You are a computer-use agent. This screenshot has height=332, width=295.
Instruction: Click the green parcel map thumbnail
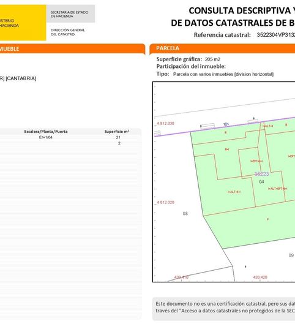pyautogui.click(x=223, y=182)
